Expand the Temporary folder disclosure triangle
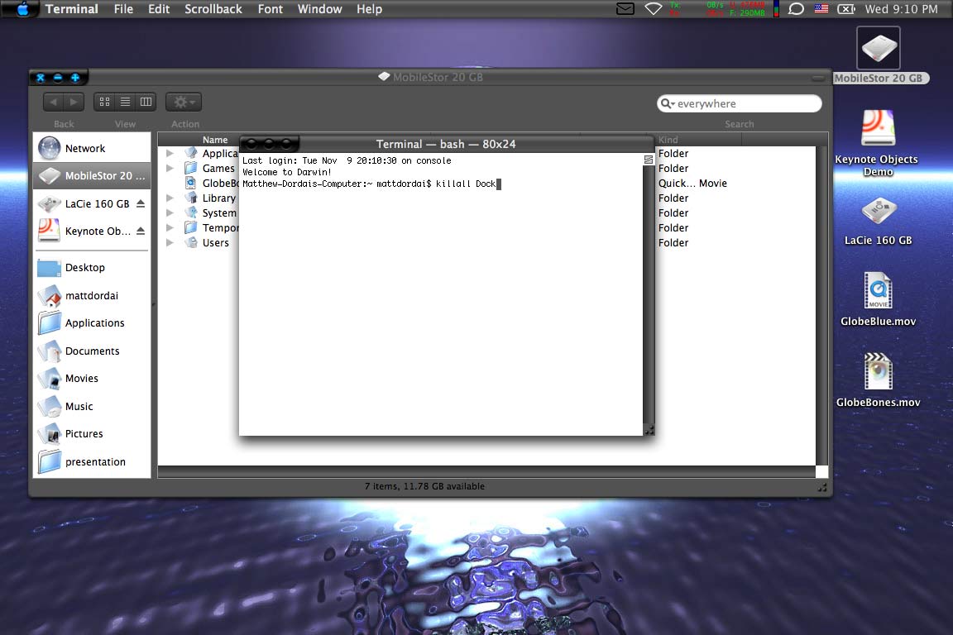Image resolution: width=953 pixels, height=635 pixels. (170, 228)
